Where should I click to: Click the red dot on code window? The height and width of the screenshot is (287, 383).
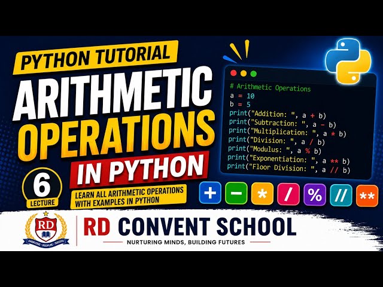(233, 73)
